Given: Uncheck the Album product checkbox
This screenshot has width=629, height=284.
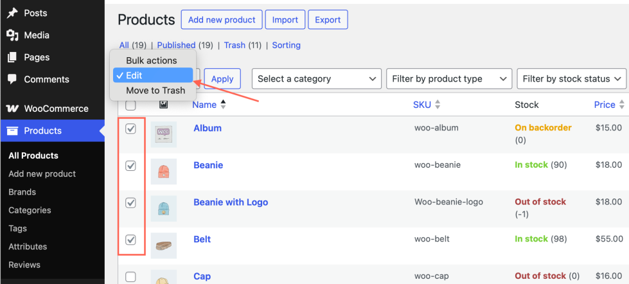Looking at the screenshot, I should (131, 129).
